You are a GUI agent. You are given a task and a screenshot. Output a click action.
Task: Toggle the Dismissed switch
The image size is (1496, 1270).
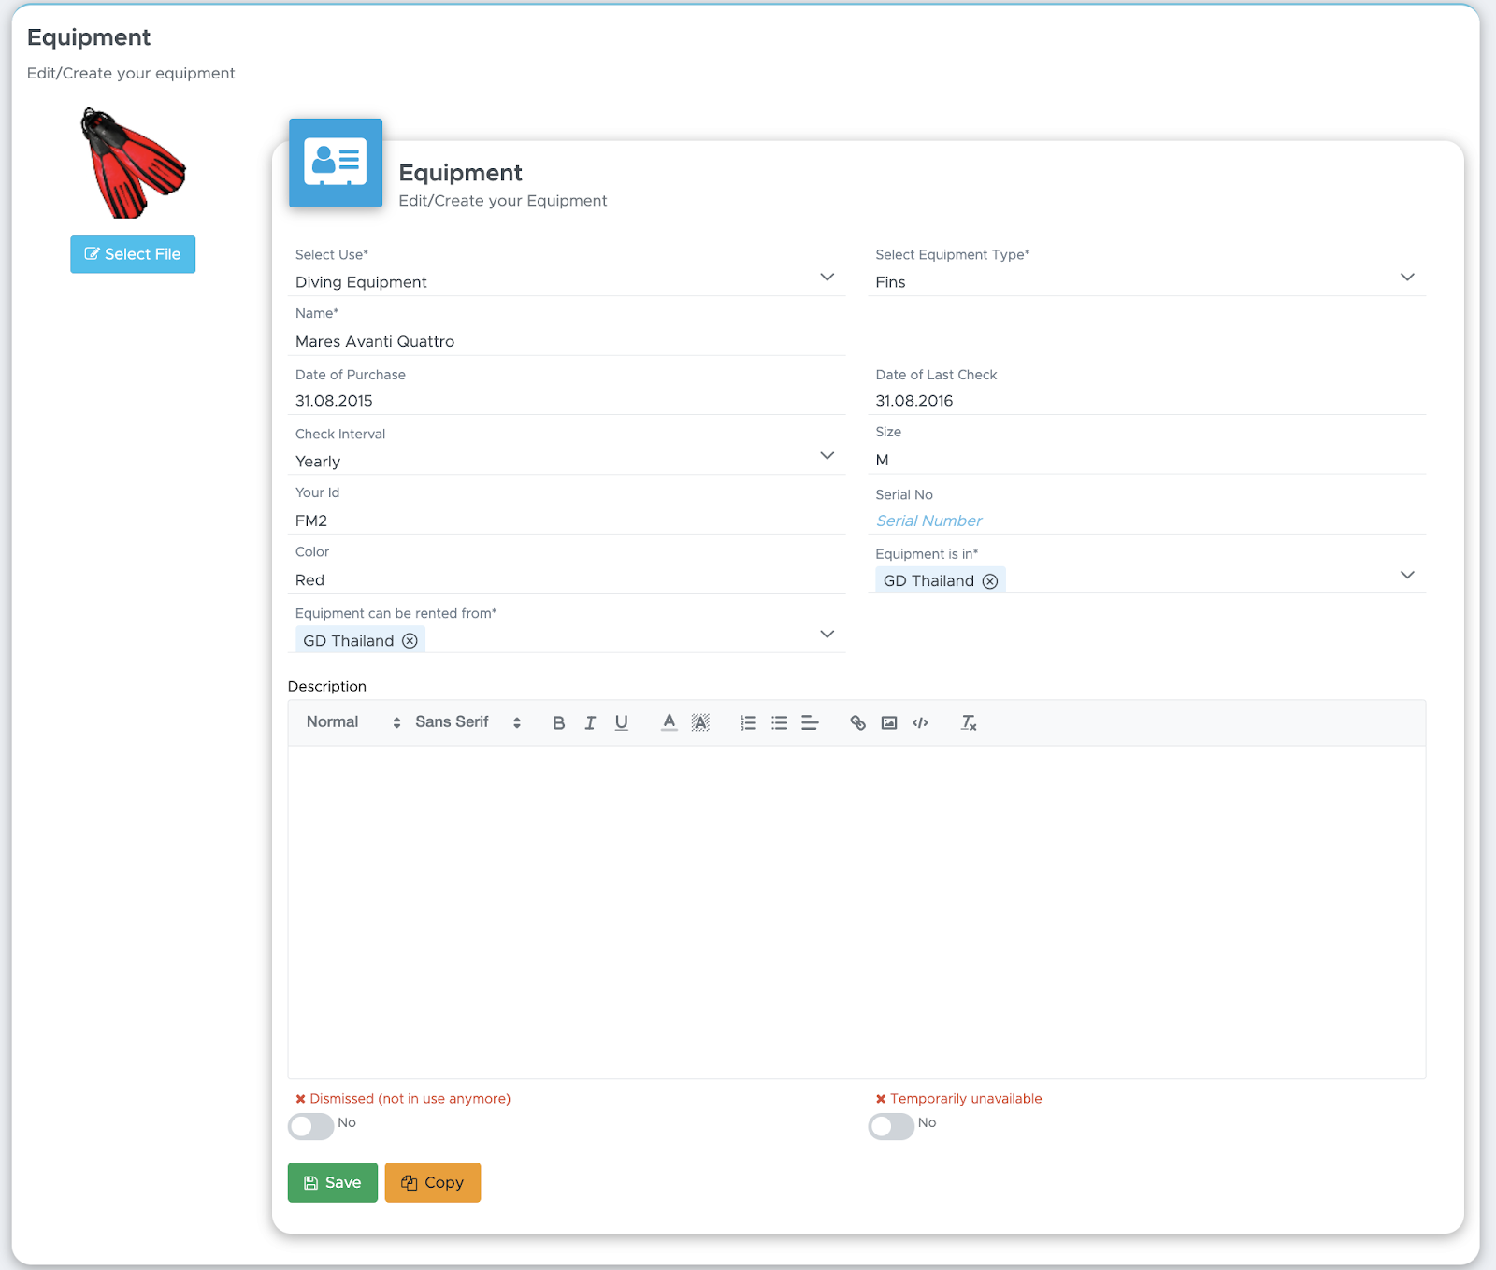(x=311, y=1126)
